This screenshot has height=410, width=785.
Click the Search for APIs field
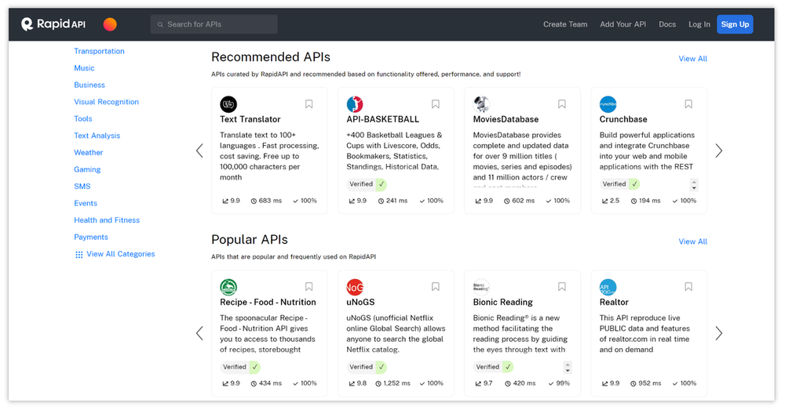(x=214, y=24)
